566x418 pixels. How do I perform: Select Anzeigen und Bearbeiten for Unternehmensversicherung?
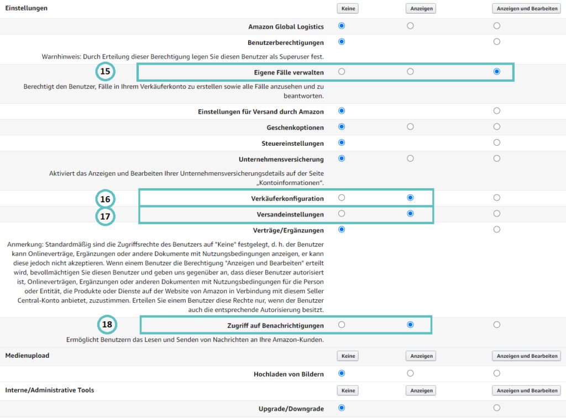click(x=497, y=158)
